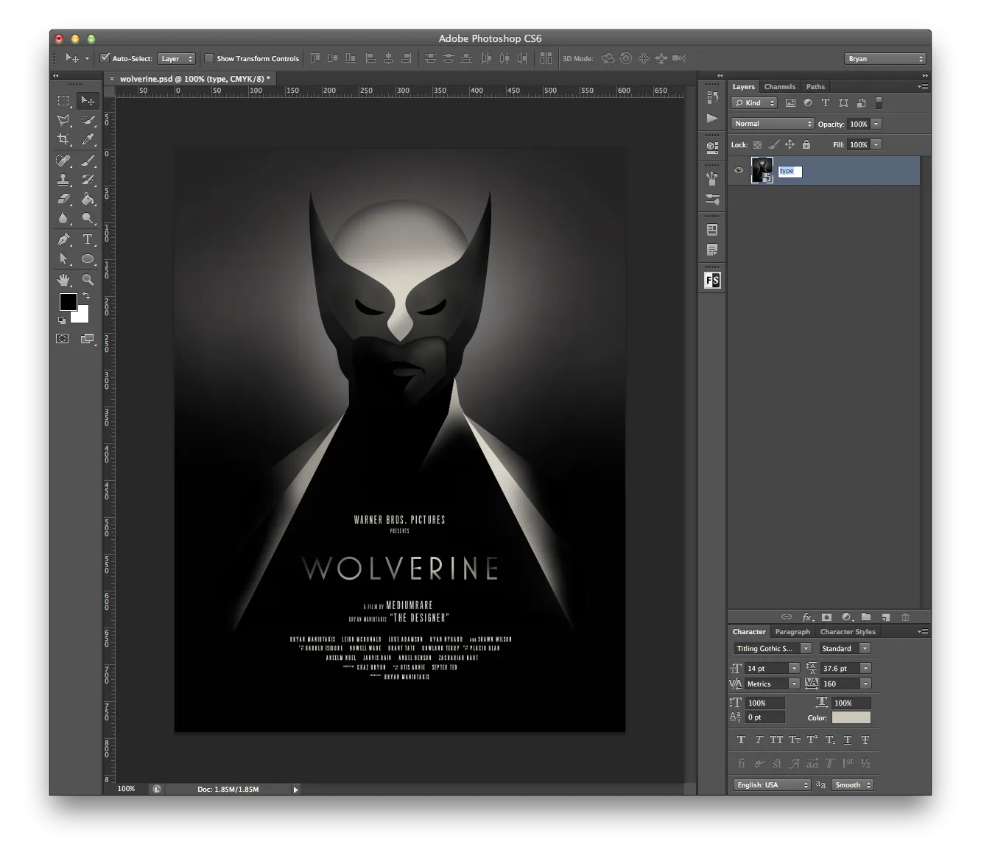Select the Eraser tool

[x=64, y=199]
